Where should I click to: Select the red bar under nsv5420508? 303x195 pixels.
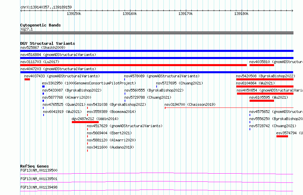(265, 79)
